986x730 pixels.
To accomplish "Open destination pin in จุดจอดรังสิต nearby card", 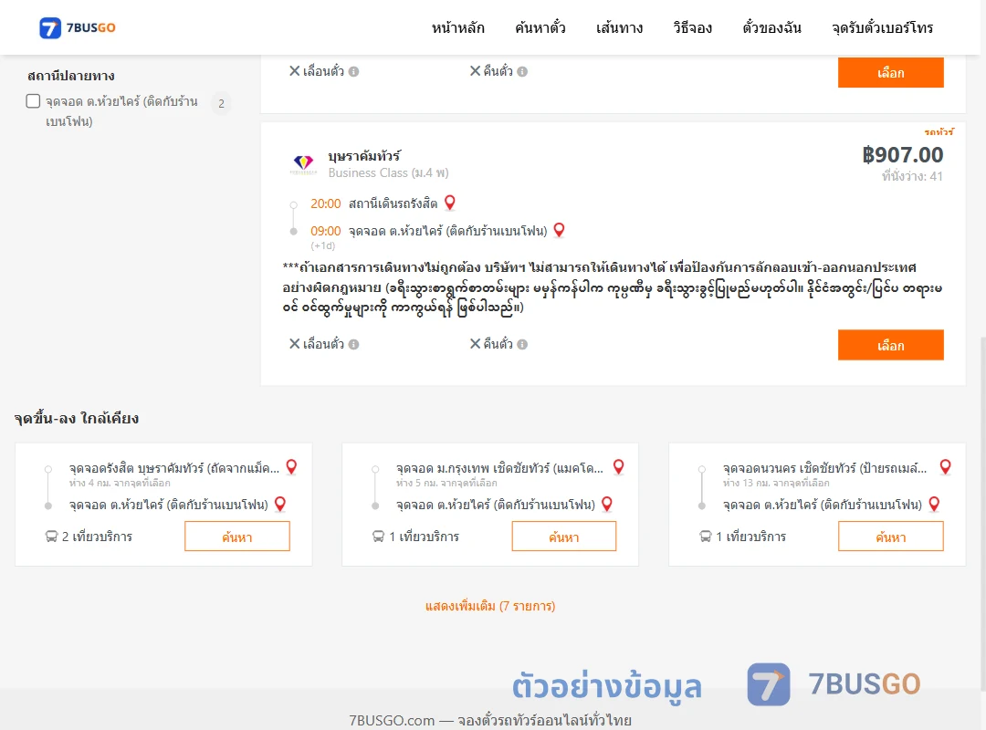I will point(280,504).
